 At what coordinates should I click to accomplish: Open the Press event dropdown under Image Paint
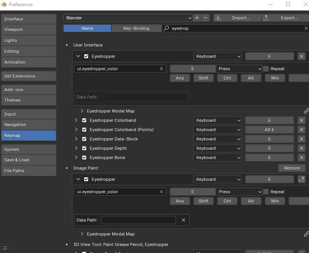pos(239,192)
